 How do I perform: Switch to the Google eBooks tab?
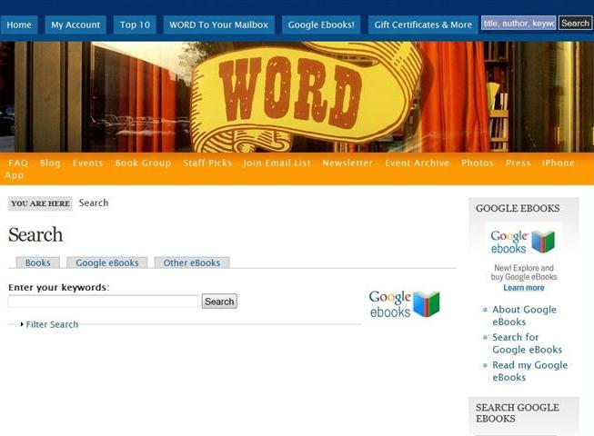[106, 263]
